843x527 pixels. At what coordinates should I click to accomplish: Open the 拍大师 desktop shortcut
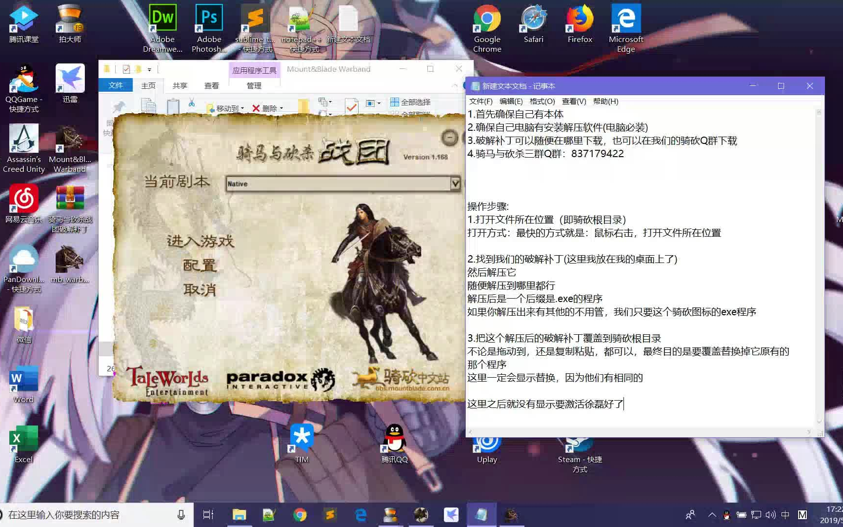tap(70, 23)
